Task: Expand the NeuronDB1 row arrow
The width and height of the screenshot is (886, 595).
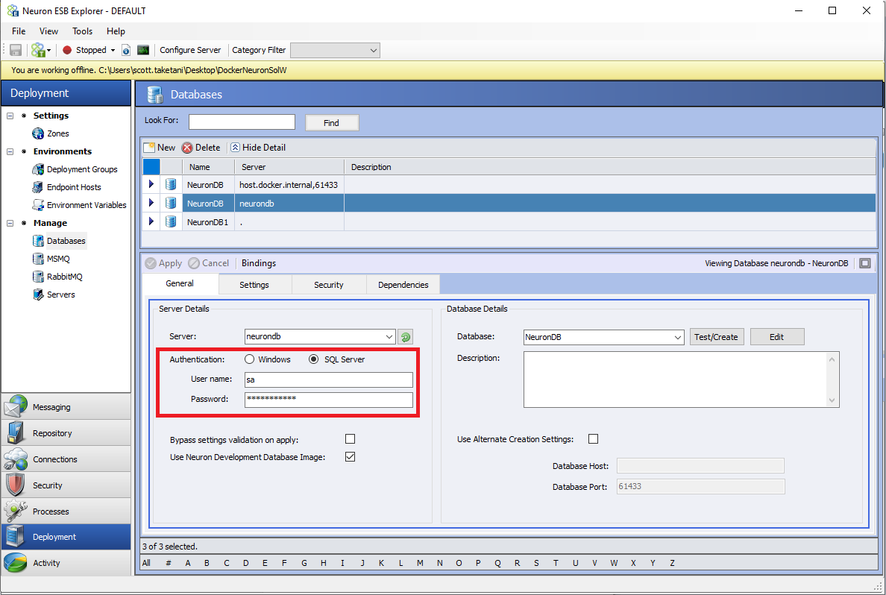Action: (151, 221)
